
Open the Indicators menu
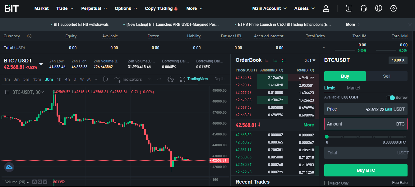pos(128,79)
